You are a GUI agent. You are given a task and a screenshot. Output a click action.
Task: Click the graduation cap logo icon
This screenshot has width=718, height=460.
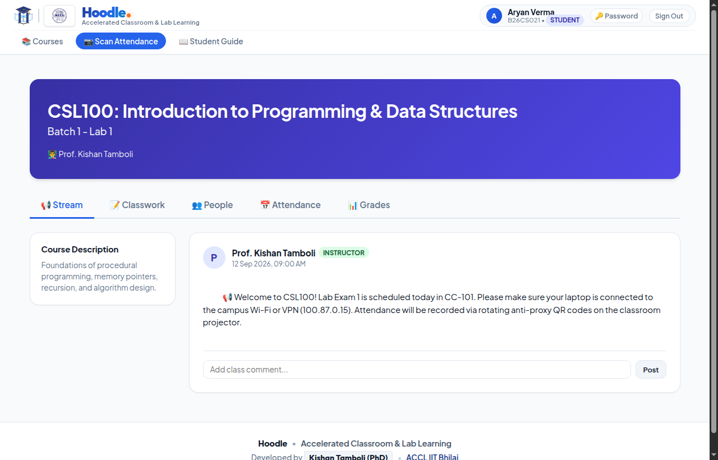pos(24,16)
